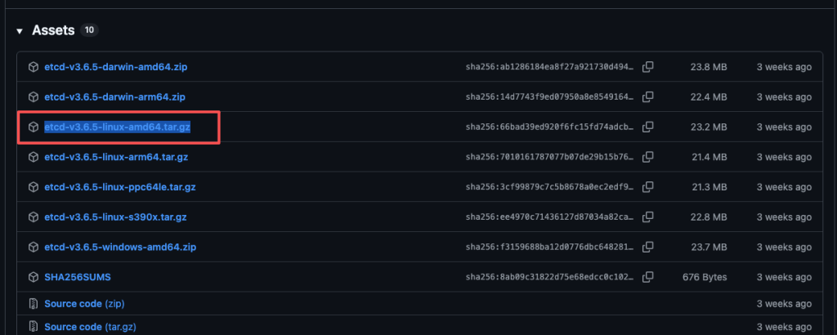
Task: Copy sha256 for linux-amd64 tarball
Action: 648,127
